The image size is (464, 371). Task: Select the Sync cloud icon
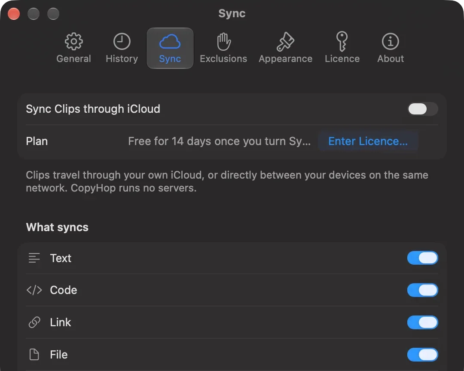click(170, 41)
